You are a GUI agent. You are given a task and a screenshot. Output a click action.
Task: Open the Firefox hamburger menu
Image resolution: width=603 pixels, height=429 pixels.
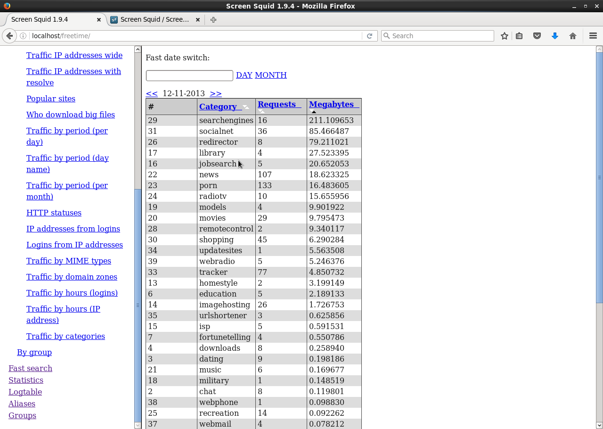[593, 35]
